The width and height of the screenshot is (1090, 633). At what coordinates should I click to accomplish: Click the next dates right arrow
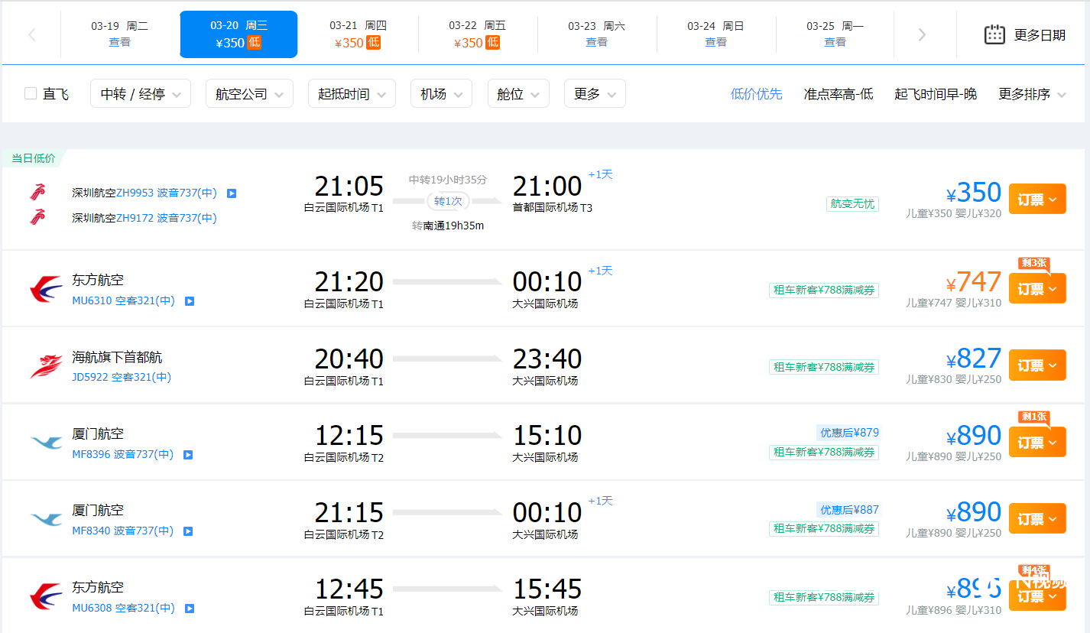(x=922, y=34)
